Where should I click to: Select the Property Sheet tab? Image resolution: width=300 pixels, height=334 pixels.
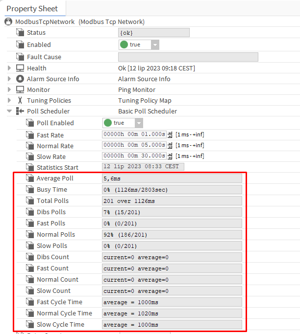pos(32,8)
